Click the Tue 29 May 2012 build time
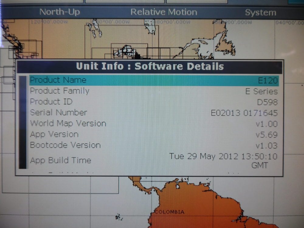The image size is (304, 228). pyautogui.click(x=223, y=161)
